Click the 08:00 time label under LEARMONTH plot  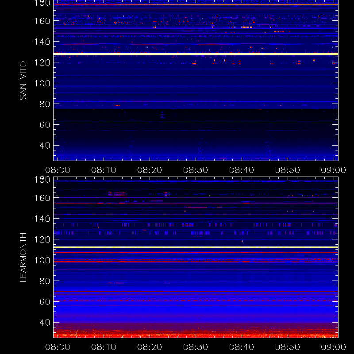pos(58,347)
